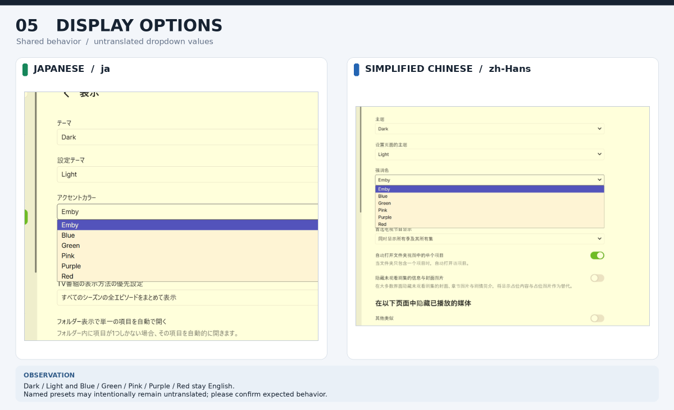Image resolution: width=674 pixels, height=410 pixels.
Task: Click the 05 DISPLAY OPTIONS page heading
Action: (x=119, y=26)
